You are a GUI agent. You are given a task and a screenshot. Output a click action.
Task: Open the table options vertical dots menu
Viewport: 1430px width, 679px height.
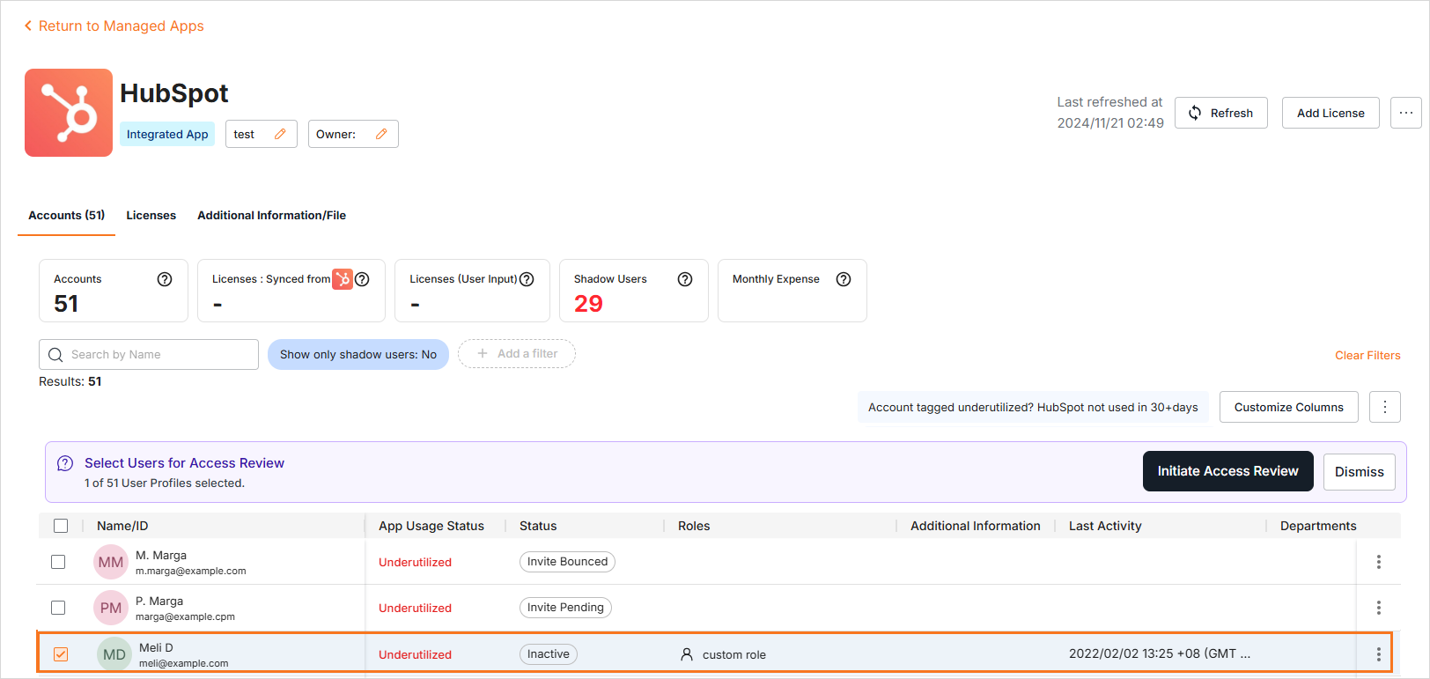pyautogui.click(x=1385, y=407)
